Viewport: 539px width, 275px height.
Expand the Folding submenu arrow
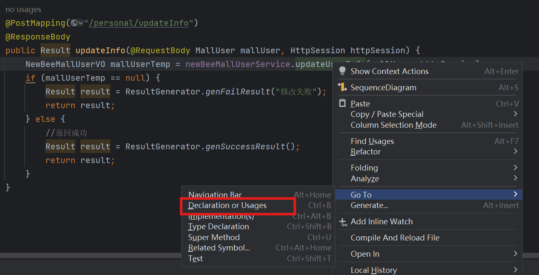click(x=515, y=168)
